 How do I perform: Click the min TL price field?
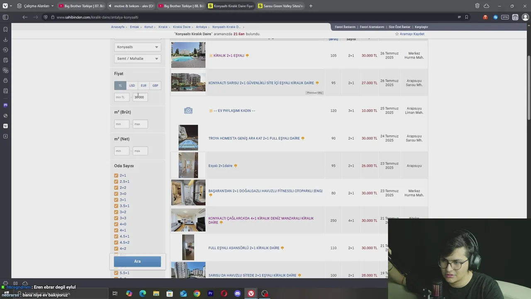122,97
